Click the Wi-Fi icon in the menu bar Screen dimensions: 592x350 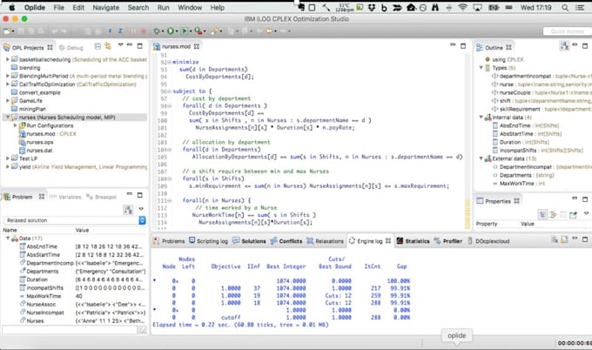tap(462, 8)
